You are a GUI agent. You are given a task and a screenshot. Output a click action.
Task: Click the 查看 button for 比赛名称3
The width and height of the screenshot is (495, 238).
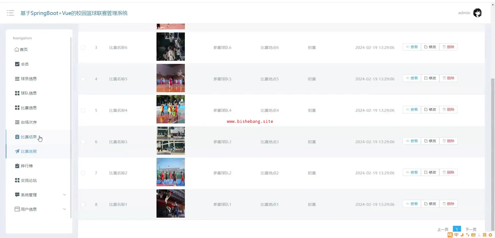tap(412, 141)
